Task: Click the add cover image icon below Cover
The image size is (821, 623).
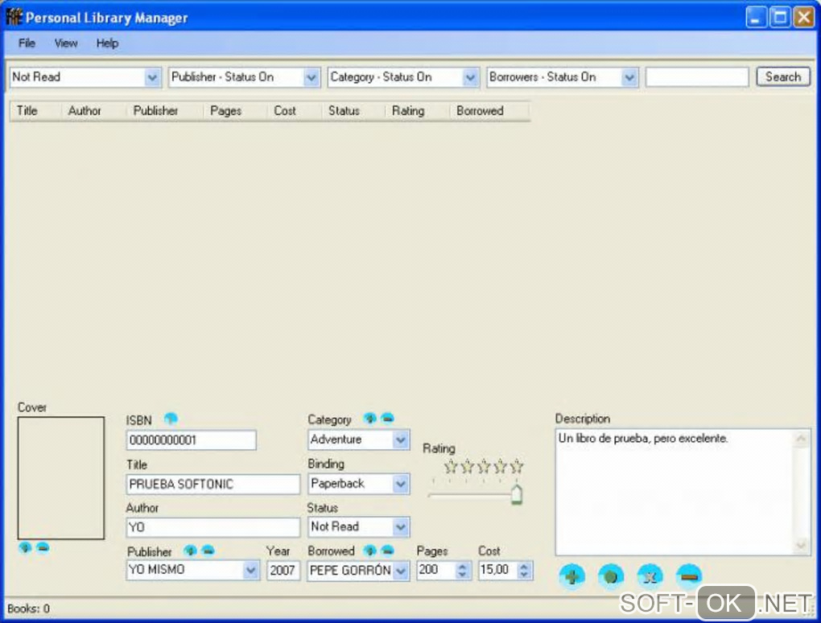Action: click(25, 547)
